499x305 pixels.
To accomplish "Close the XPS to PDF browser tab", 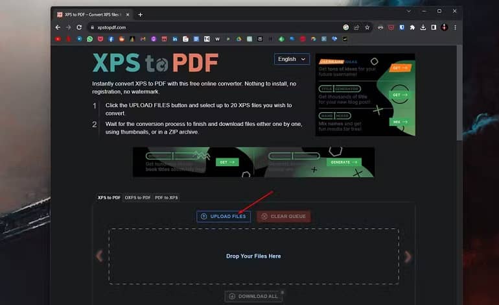I will click(x=128, y=15).
